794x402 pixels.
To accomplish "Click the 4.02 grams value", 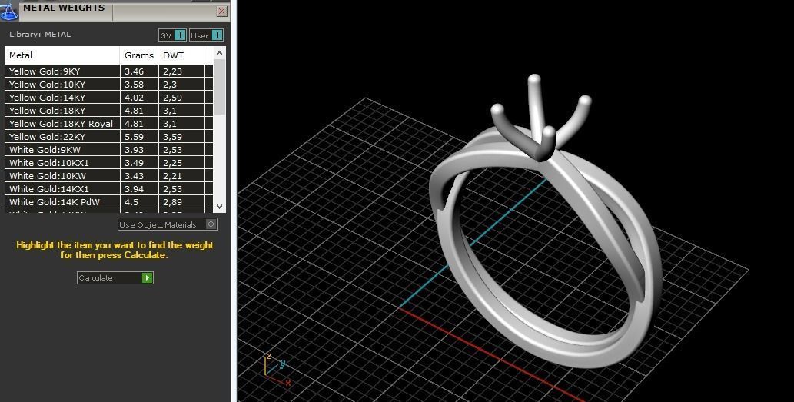I will [x=135, y=98].
